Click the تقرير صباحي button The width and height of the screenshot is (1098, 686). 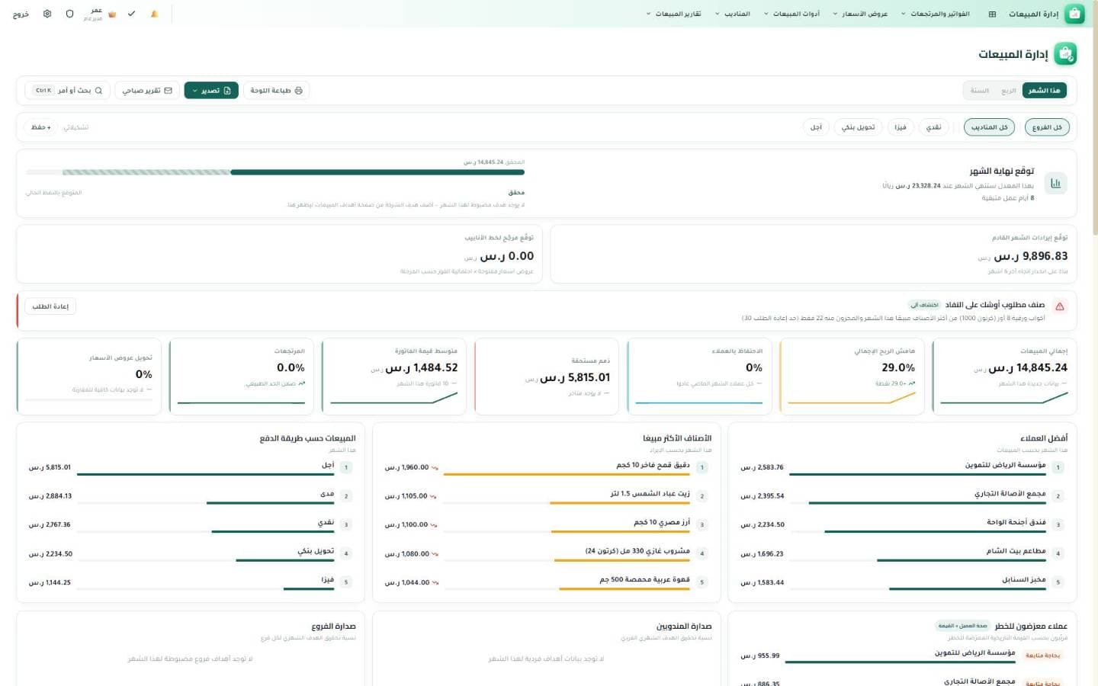click(x=147, y=91)
